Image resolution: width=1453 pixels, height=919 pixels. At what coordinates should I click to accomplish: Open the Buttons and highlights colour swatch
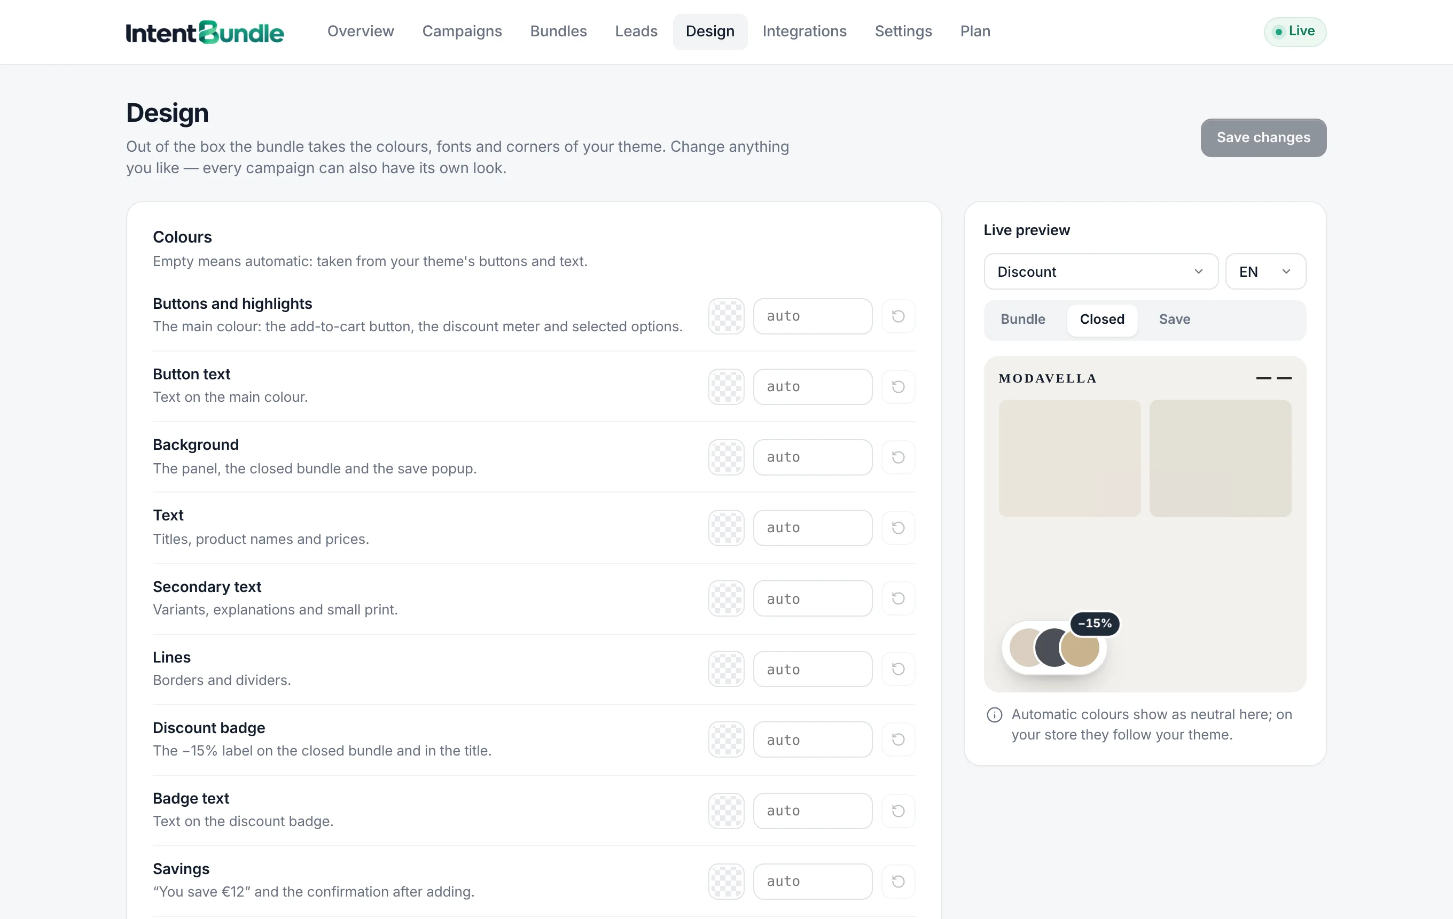[x=726, y=316]
